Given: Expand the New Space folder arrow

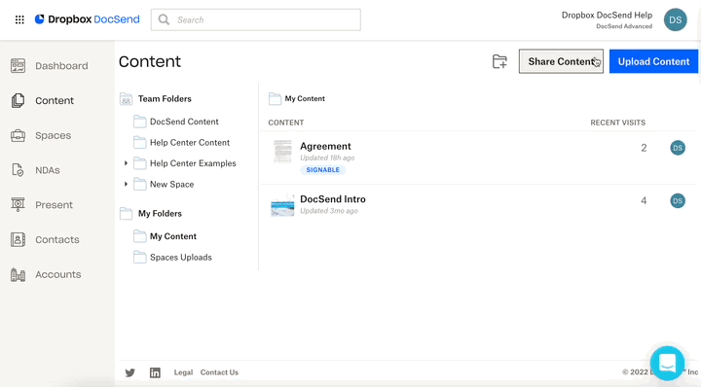Looking at the screenshot, I should point(126,184).
